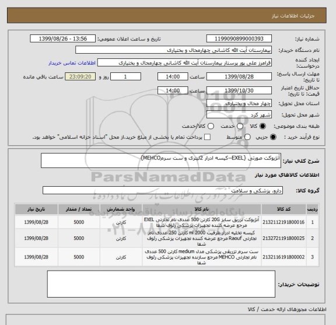Click product code 2132112191800016

pos(283,222)
